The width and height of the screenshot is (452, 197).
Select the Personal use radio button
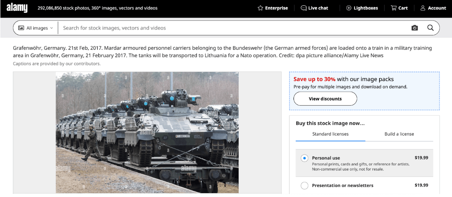(x=304, y=158)
